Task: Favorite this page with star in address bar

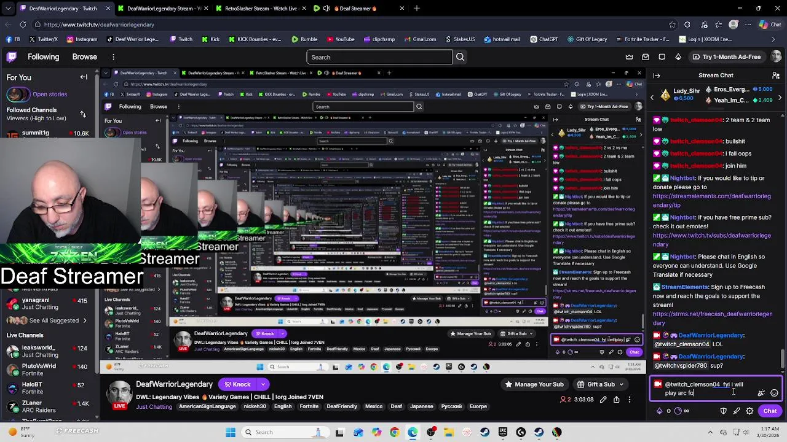Action: (673, 25)
